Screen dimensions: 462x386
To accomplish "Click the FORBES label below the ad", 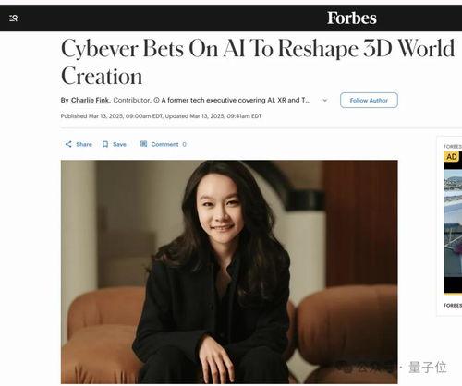I will 453,306.
